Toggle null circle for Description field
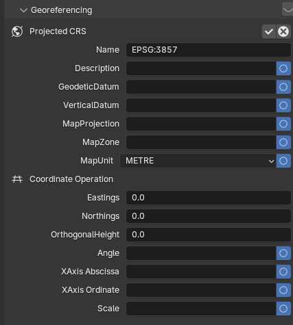This screenshot has width=293, height=325. pyautogui.click(x=283, y=68)
